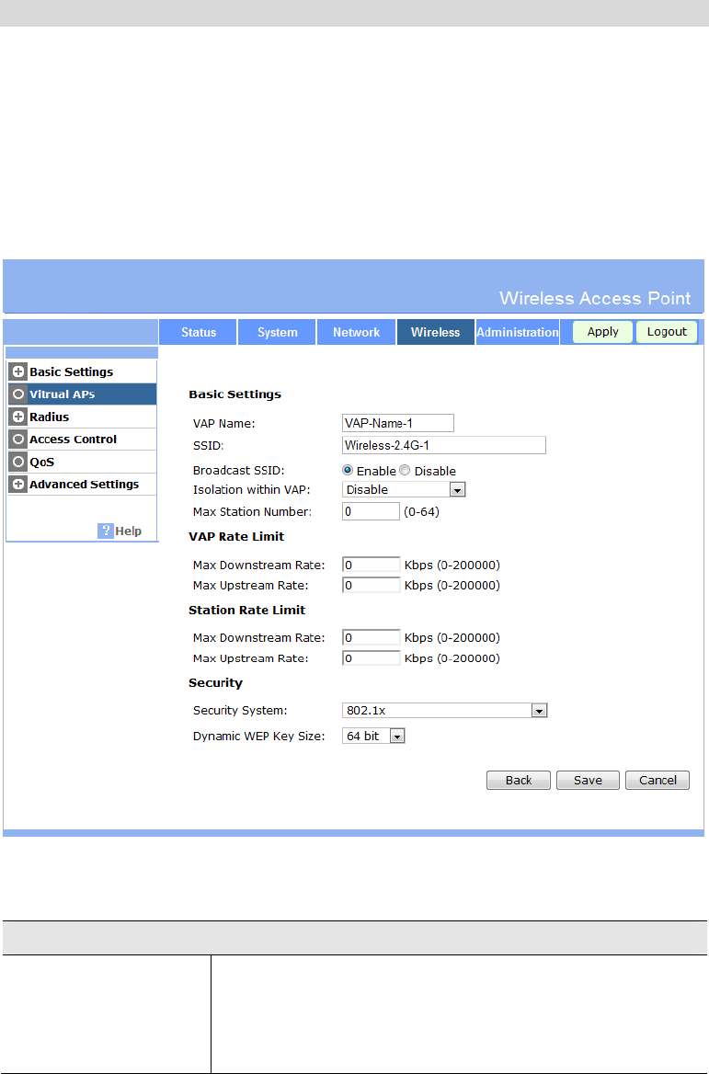Select Vitrual APs sidebar item
This screenshot has width=709, height=1074.
(x=82, y=394)
